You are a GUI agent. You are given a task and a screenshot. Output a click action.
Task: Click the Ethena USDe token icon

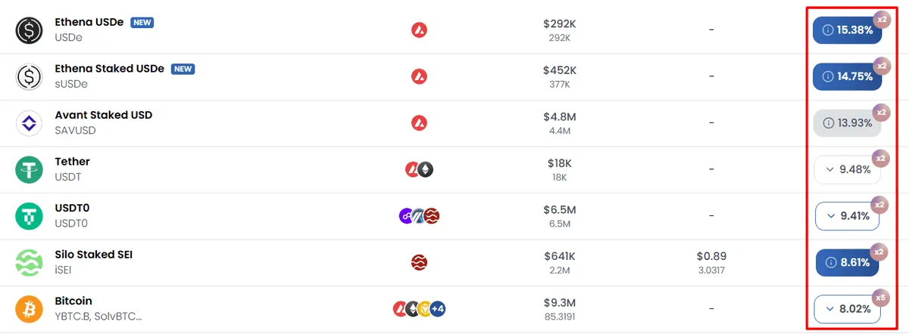(x=30, y=30)
